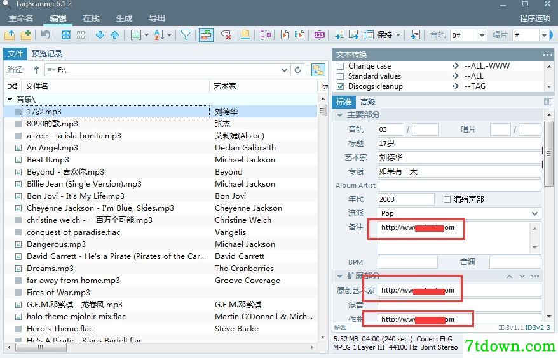
Task: Toggle the box beside far away from home.mp3
Action: pos(18,281)
